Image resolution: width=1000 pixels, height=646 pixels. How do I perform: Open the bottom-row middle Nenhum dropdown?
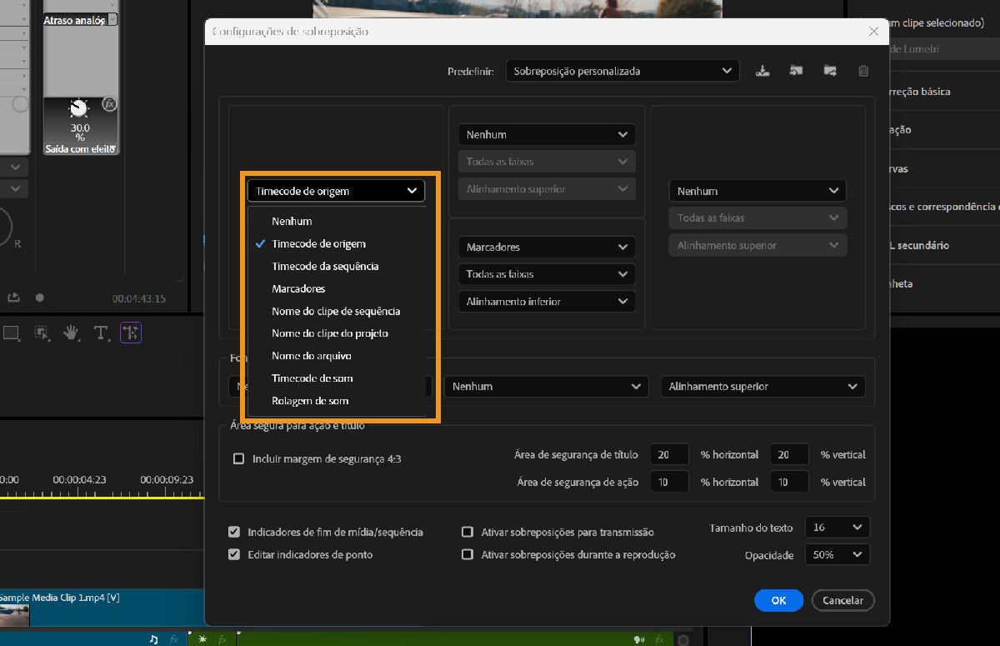[x=546, y=387]
